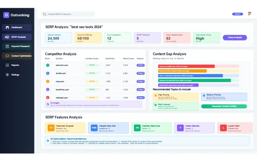
Task: Analyze the neilpatel.com competitor row
Action: [141, 98]
